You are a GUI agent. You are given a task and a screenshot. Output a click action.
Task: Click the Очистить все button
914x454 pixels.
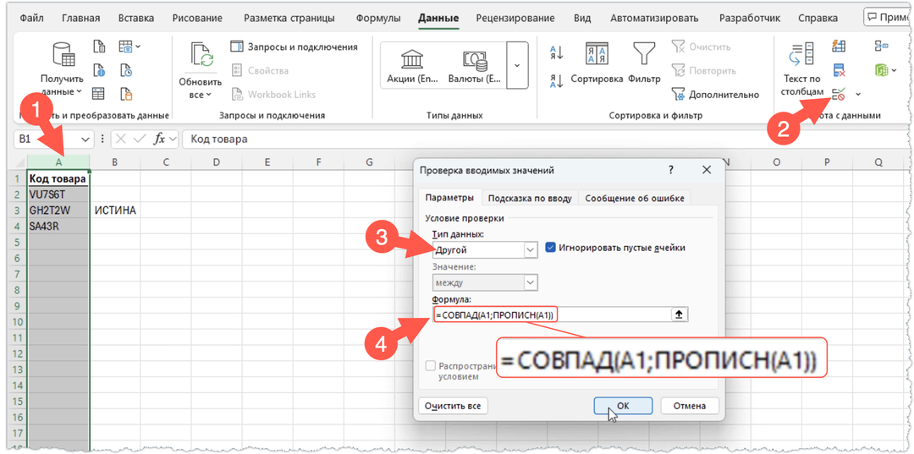tap(453, 407)
